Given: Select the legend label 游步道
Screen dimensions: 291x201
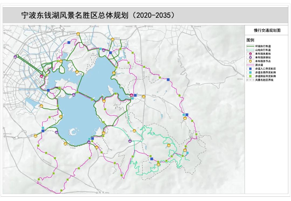Looking at the screenshot, I should point(259,65).
